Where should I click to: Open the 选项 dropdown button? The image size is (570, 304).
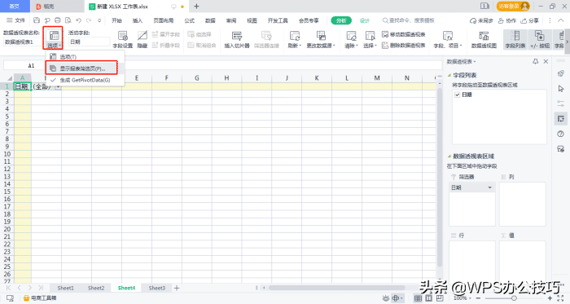pos(54,38)
